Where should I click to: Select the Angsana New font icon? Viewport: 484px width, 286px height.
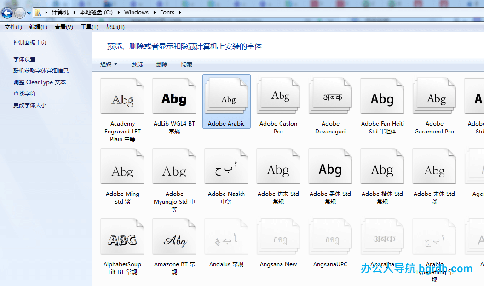coord(278,236)
